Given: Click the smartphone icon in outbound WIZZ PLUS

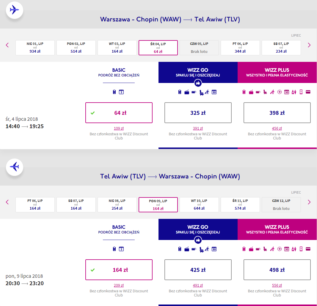Looking at the screenshot, I should 301,92.
